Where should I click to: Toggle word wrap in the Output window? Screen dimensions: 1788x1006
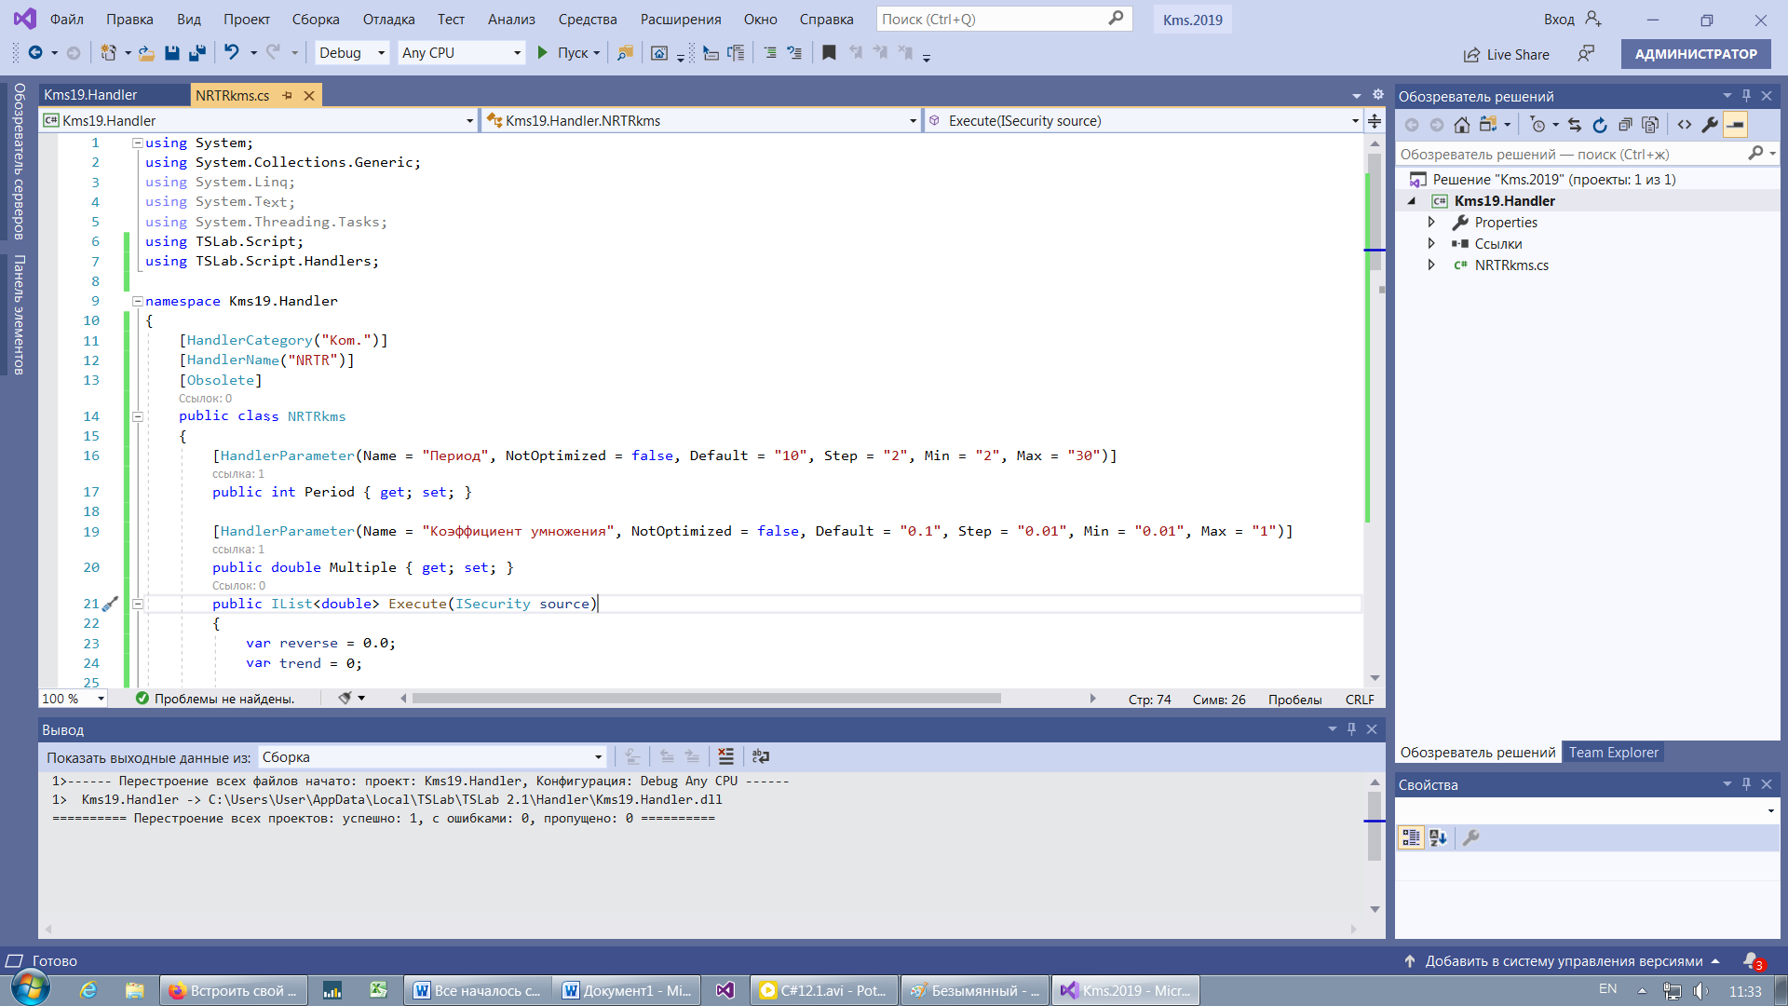(x=761, y=756)
